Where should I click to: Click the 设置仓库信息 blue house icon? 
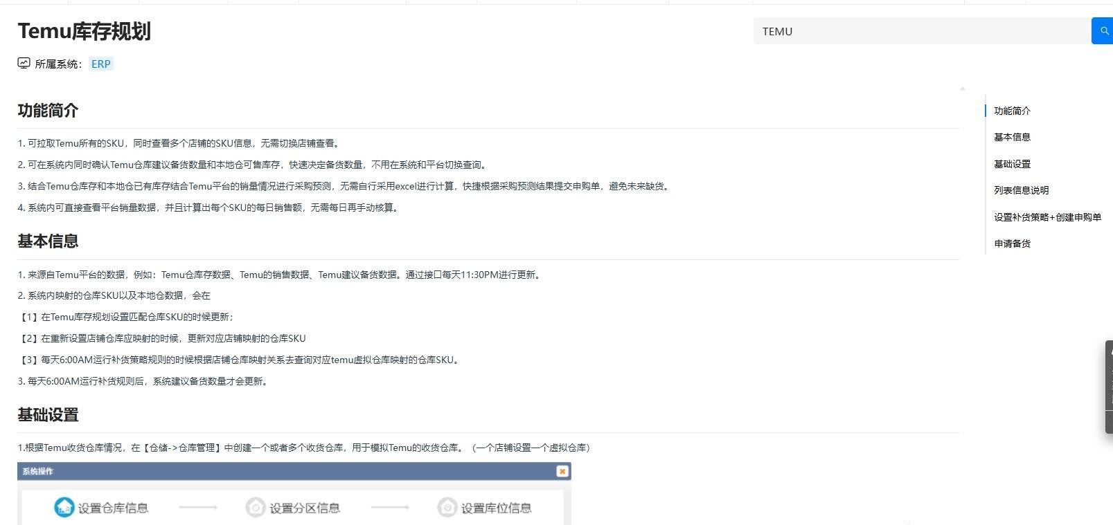tap(64, 507)
